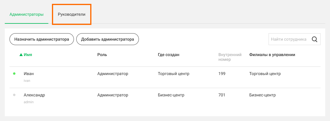
Task: Click the green sort arrow beside Имя
Action: pos(21,55)
